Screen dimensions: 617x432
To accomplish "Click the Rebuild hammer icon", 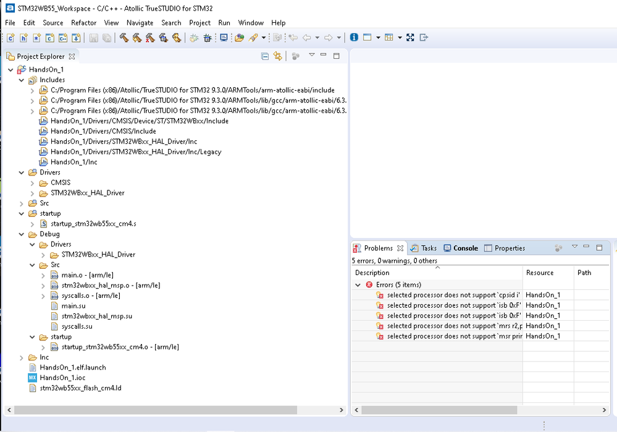I will tap(137, 38).
